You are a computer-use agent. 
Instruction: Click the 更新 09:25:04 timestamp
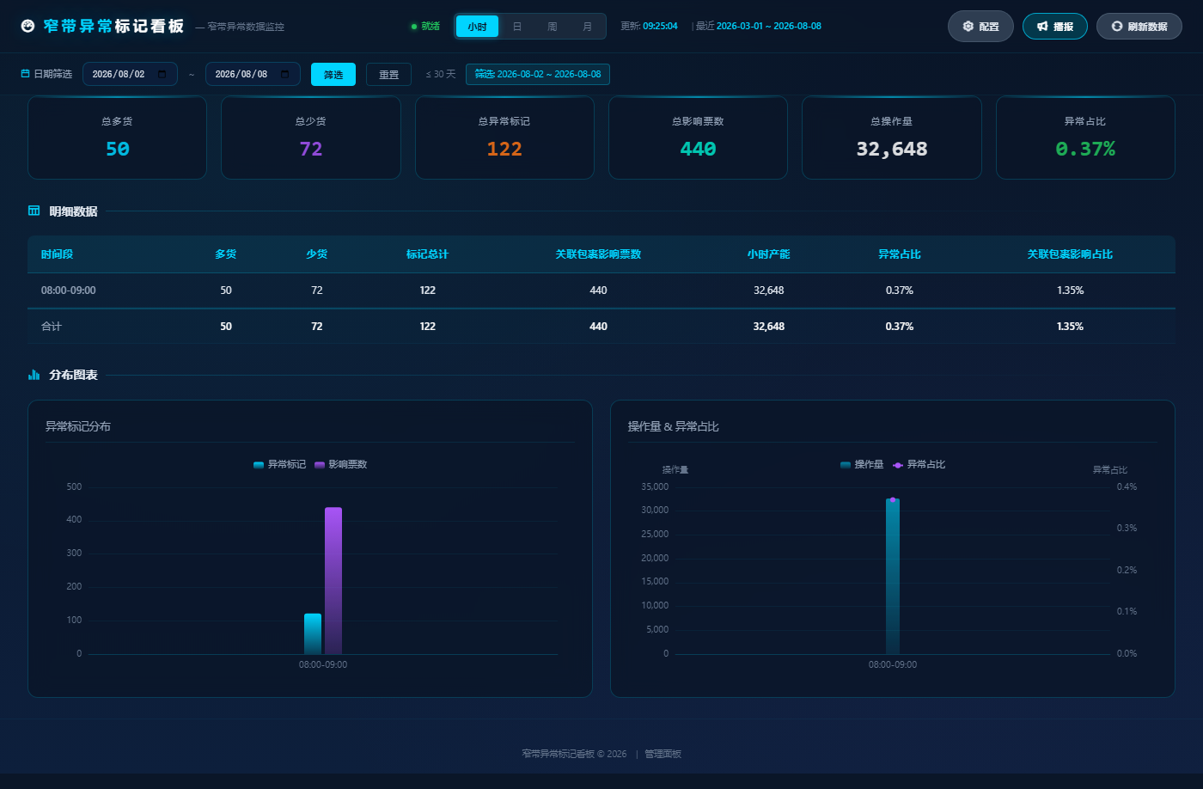[x=649, y=27]
